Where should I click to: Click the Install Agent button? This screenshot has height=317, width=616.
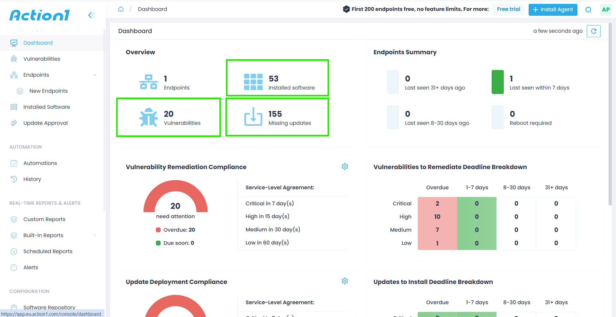click(x=552, y=10)
